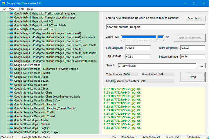This screenshot has height=139, width=209.
Task: Open the Tools menu
Action: point(21,9)
